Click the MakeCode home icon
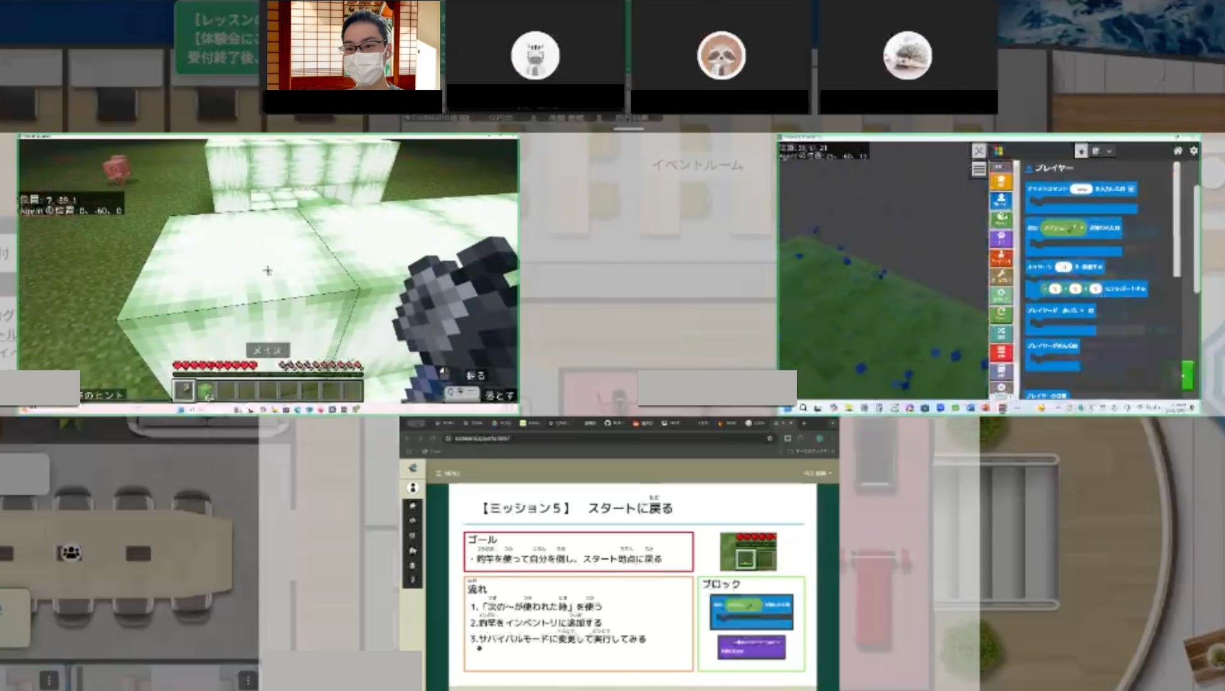 (x=1177, y=151)
